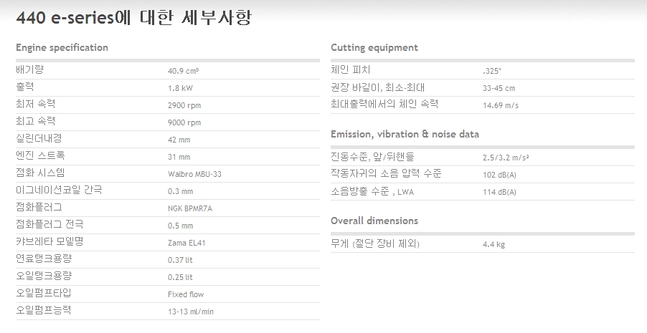Click the '무게 (절단 장비 제외)' label

click(x=375, y=243)
